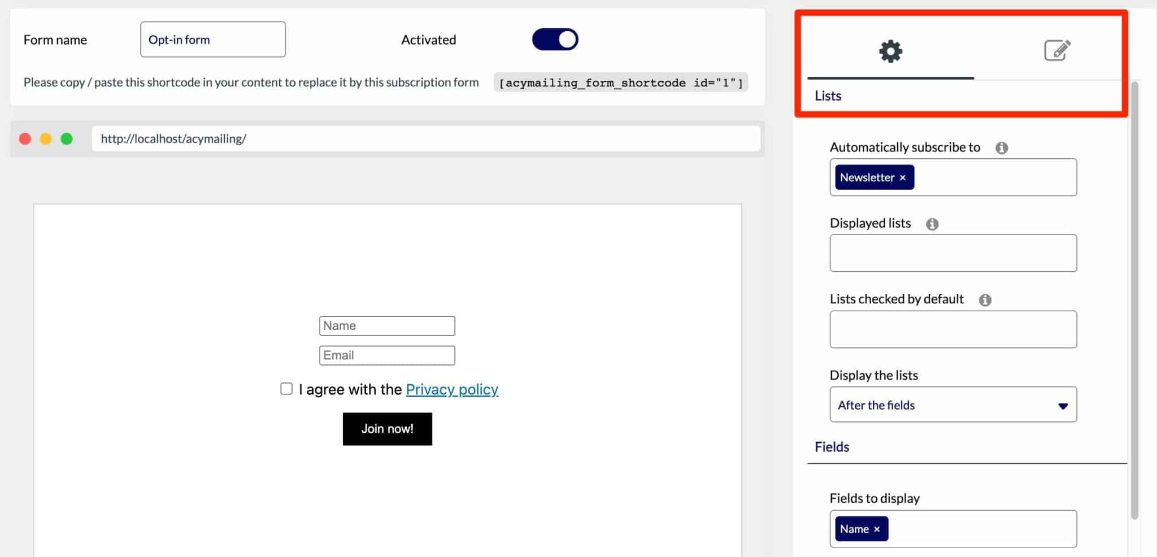
Task: Click the yellow dot in preview browser
Action: coord(46,139)
